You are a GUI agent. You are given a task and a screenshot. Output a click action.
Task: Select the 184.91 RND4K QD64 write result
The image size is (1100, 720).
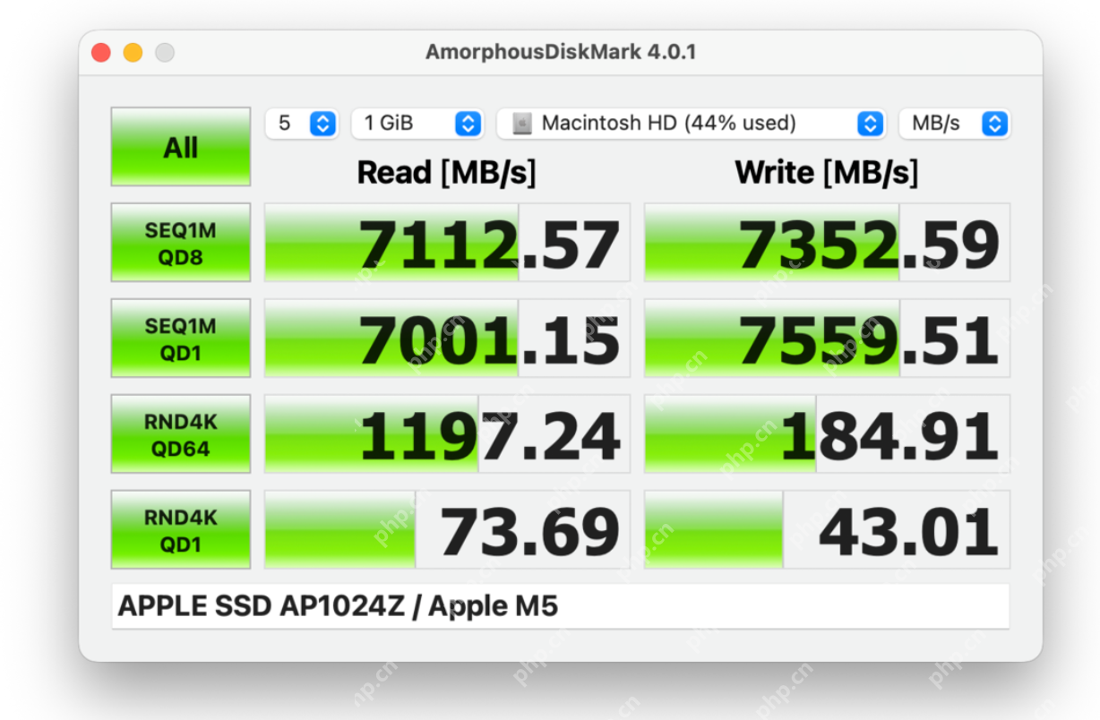tap(827, 434)
